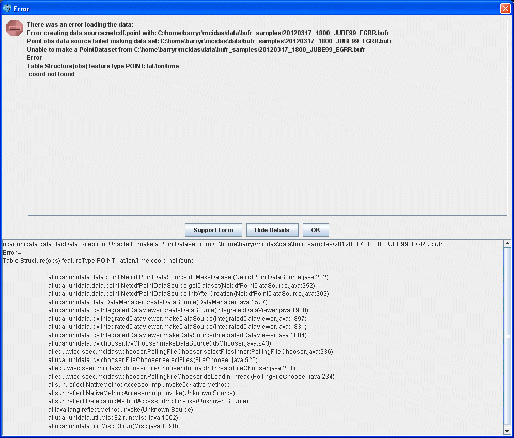Click the FileChooser.selectFiles stack trace line
Screen dimensions: 514x438
pos(153,360)
